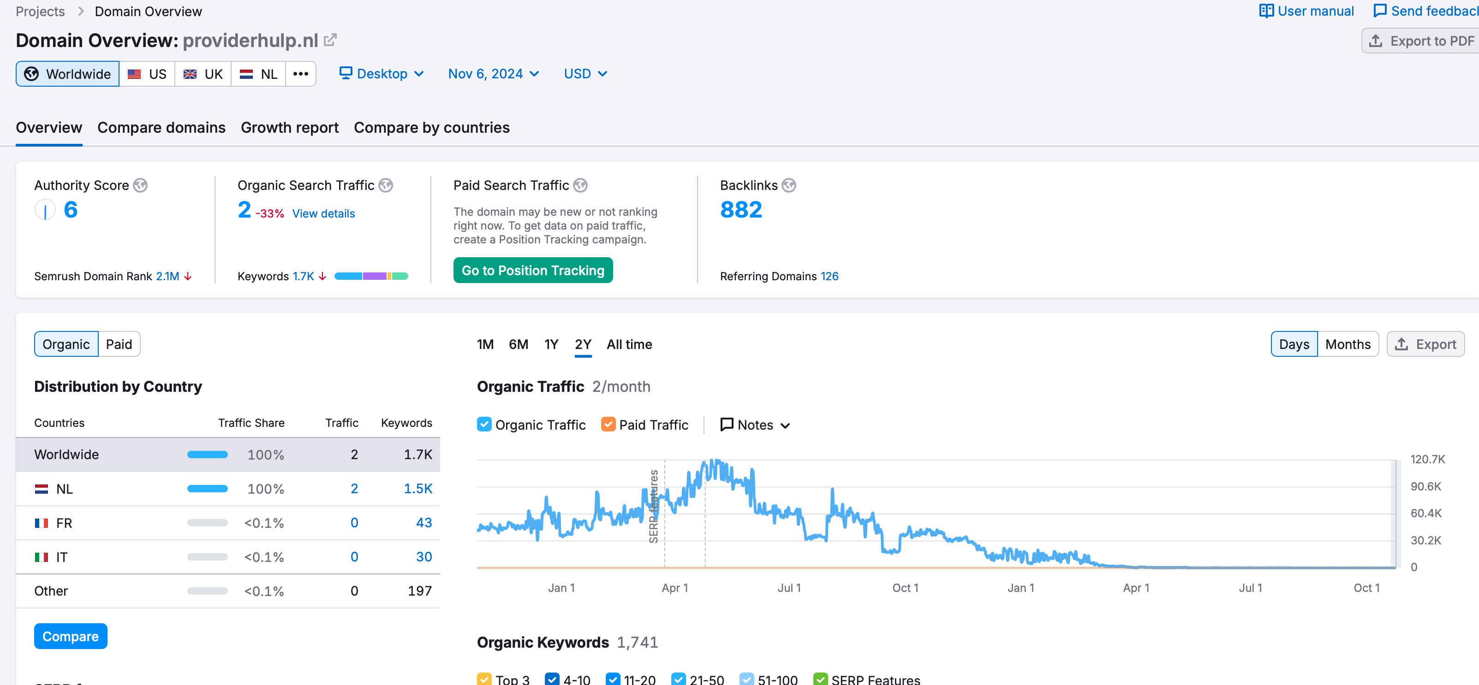This screenshot has height=685, width=1479.
Task: Open the USD currency dropdown
Action: (585, 74)
